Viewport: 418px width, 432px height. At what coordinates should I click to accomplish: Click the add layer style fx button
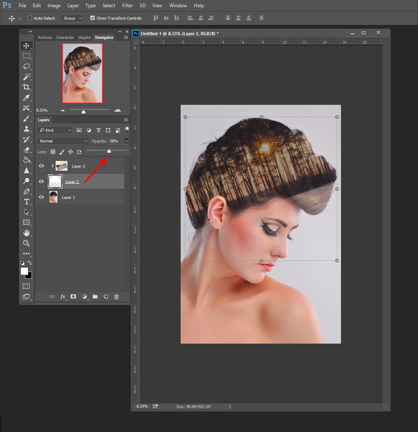[x=63, y=297]
